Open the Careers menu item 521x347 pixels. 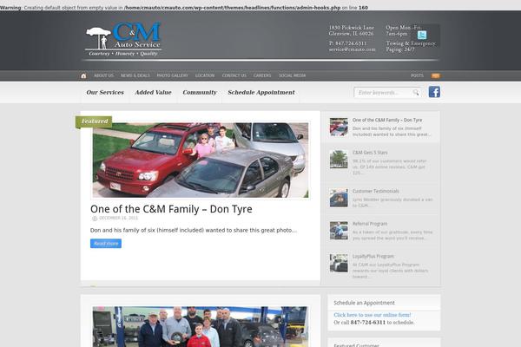262,75
